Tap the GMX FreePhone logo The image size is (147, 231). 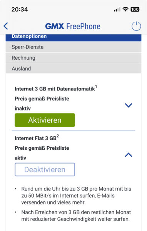coord(73,26)
